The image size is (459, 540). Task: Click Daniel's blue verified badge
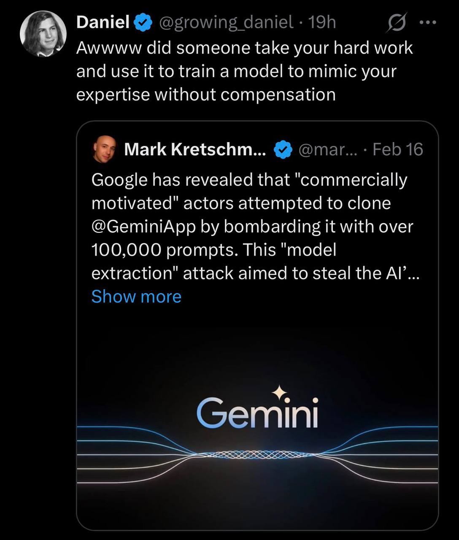tap(143, 22)
